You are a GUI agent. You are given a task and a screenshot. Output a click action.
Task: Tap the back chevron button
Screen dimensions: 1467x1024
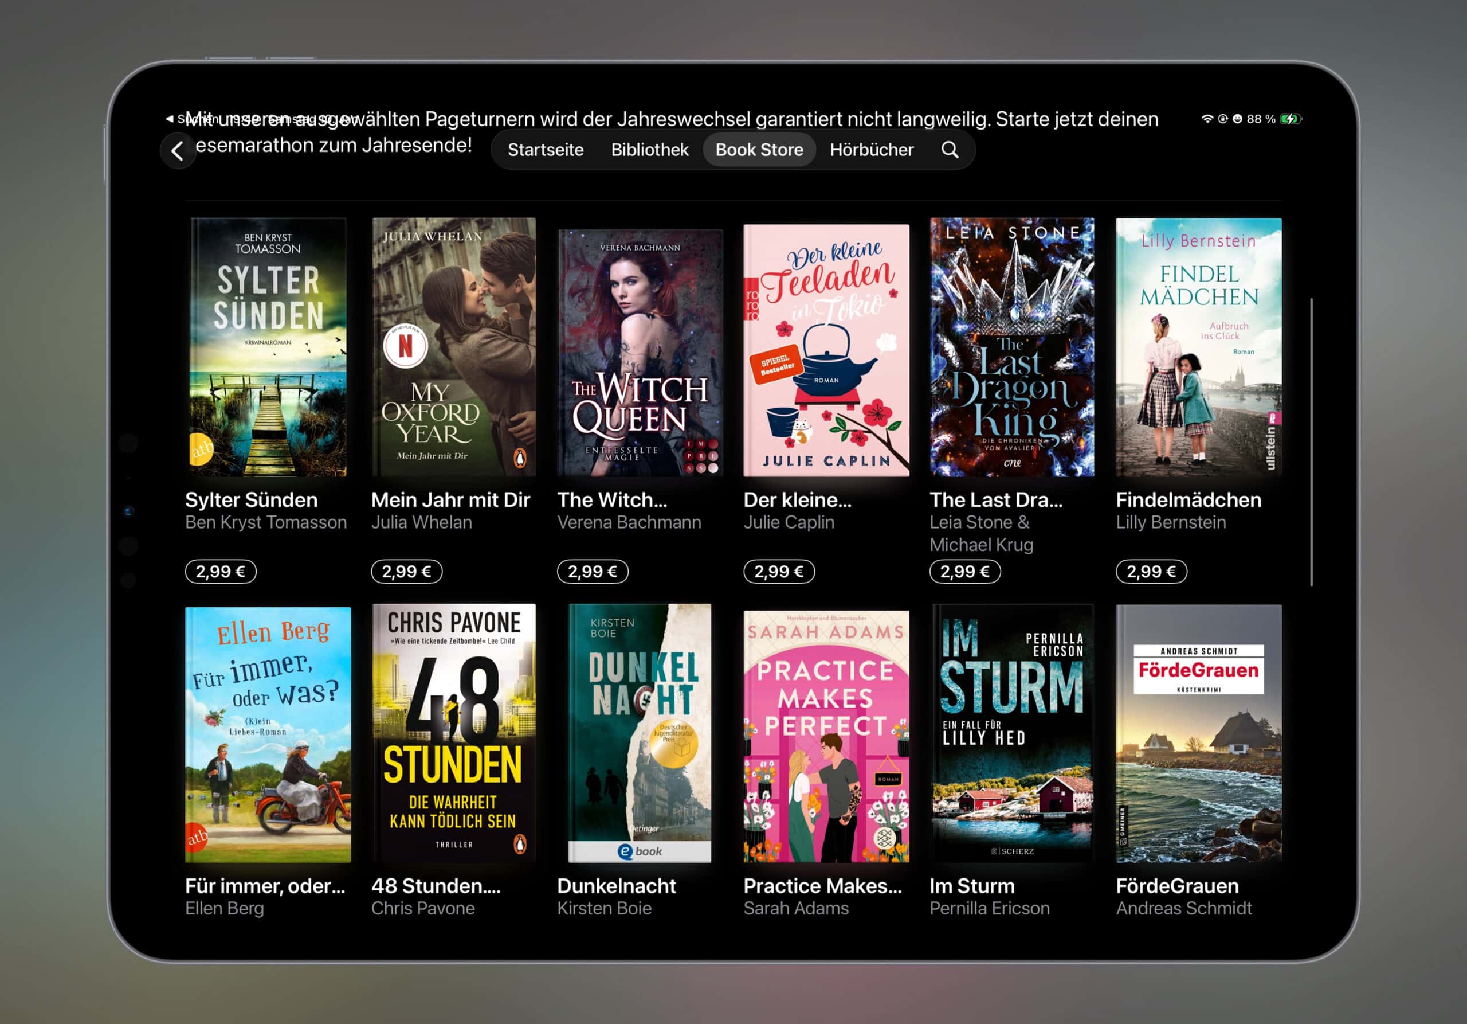pos(178,151)
